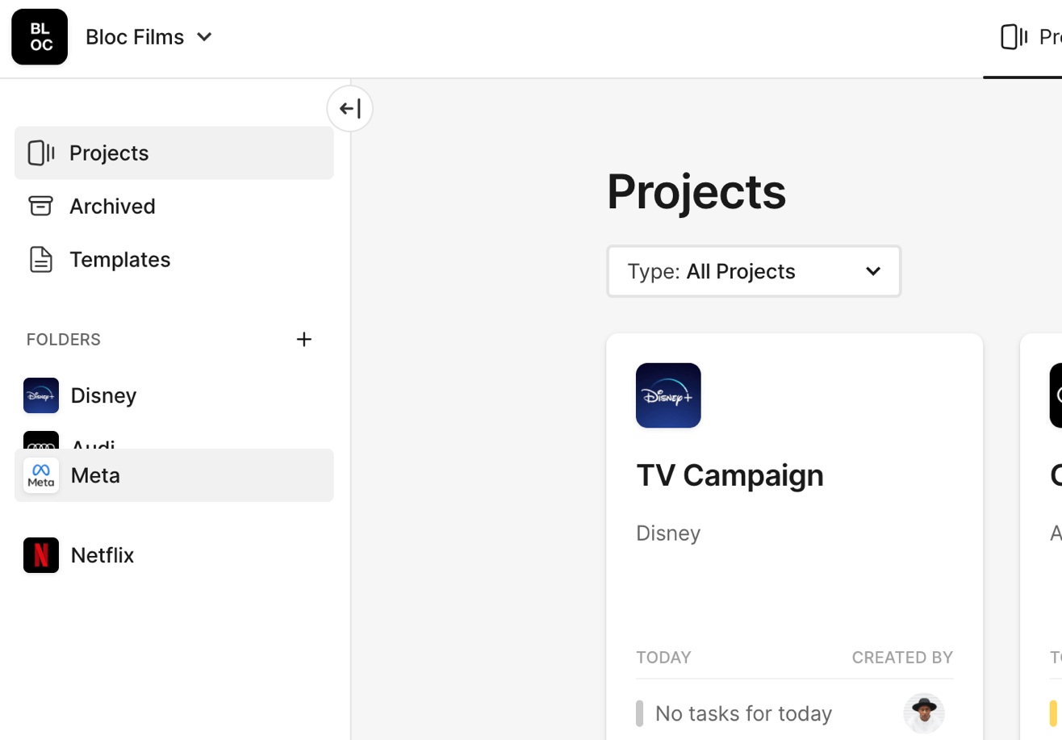This screenshot has height=740, width=1062.
Task: Go to Templates in sidebar
Action: (x=119, y=260)
